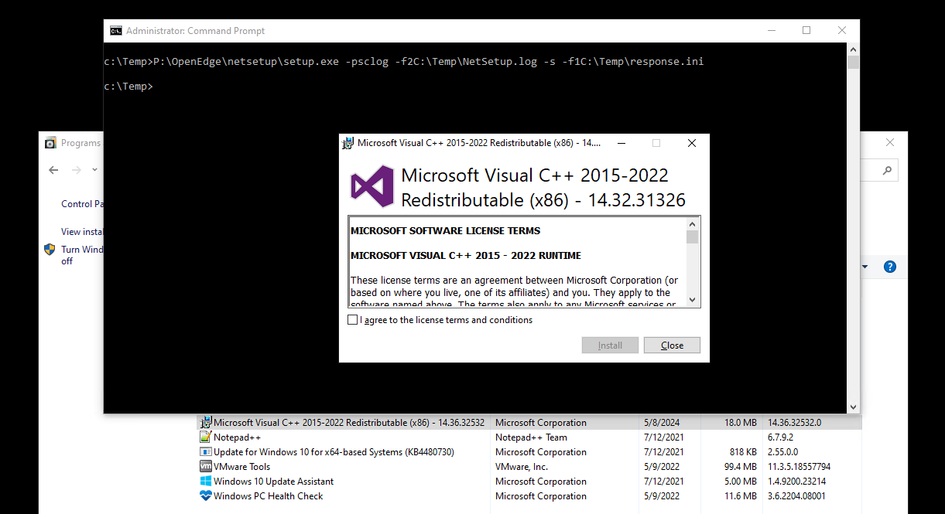
Task: Close the installer dialog with X
Action: pyautogui.click(x=692, y=143)
